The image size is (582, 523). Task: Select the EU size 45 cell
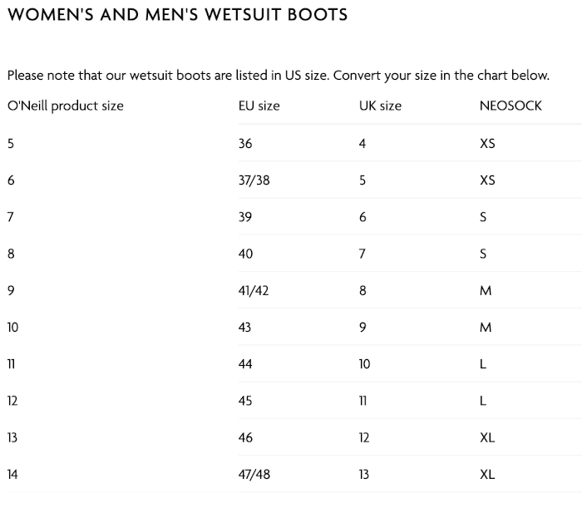[245, 401]
